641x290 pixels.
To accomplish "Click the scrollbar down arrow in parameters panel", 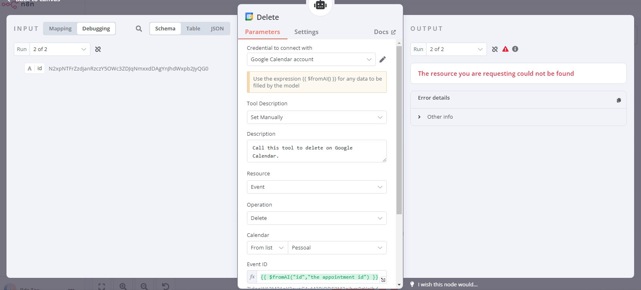I will coord(399,285).
